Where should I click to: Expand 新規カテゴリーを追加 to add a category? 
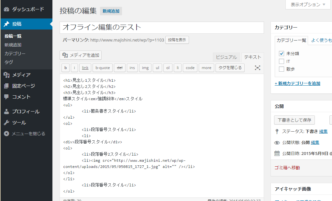298,83
